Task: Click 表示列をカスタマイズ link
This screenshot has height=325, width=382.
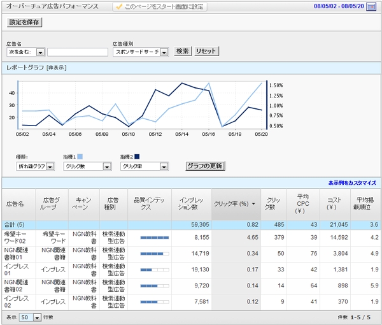Action: [353, 182]
